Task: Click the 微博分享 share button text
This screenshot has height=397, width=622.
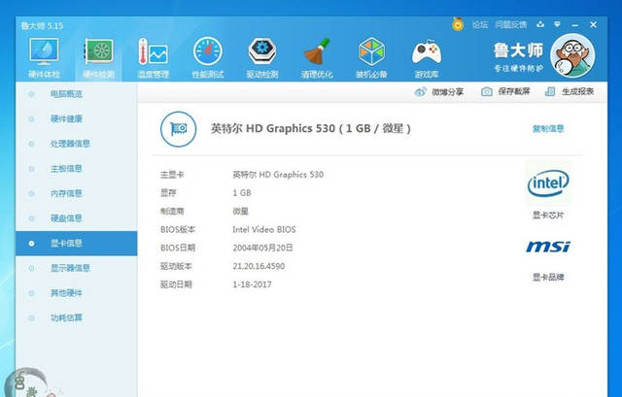Action: [x=447, y=92]
